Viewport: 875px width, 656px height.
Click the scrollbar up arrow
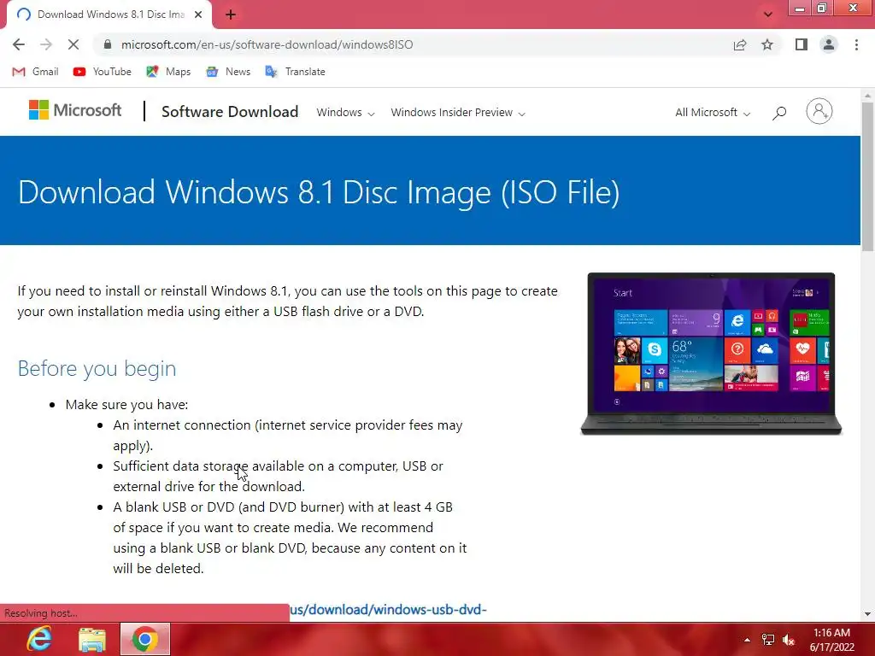point(867,96)
